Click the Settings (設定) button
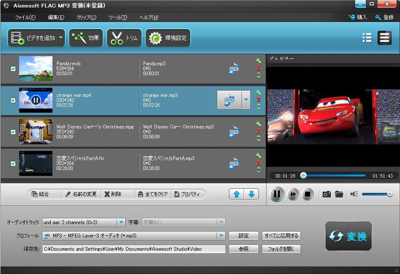This screenshot has width=400, height=274. pos(243,235)
